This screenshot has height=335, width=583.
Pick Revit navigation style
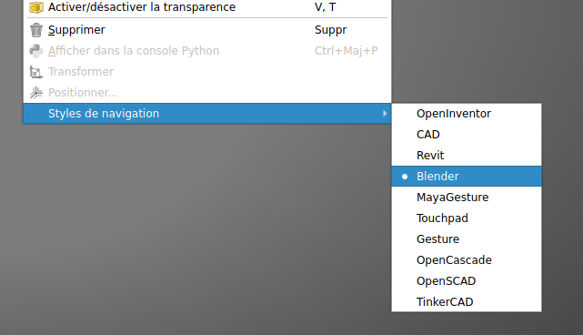pos(467,156)
